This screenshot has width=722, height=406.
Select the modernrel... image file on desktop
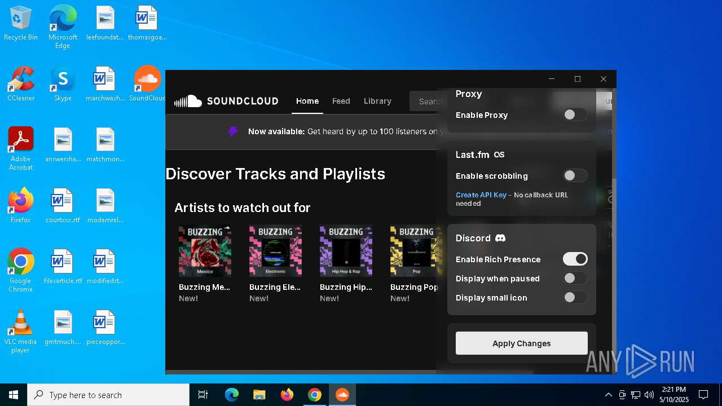[x=105, y=206]
